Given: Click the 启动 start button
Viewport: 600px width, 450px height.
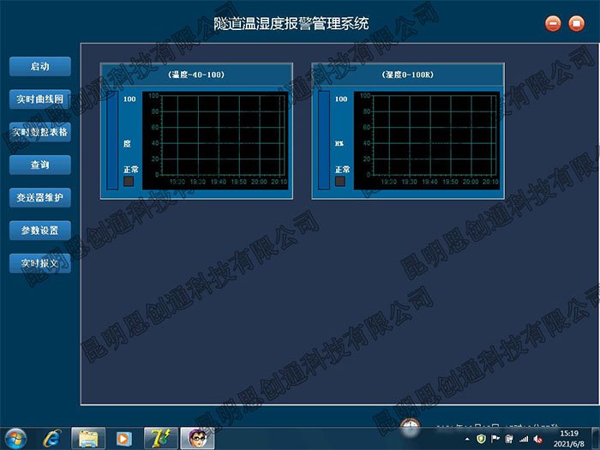Looking at the screenshot, I should pyautogui.click(x=39, y=67).
